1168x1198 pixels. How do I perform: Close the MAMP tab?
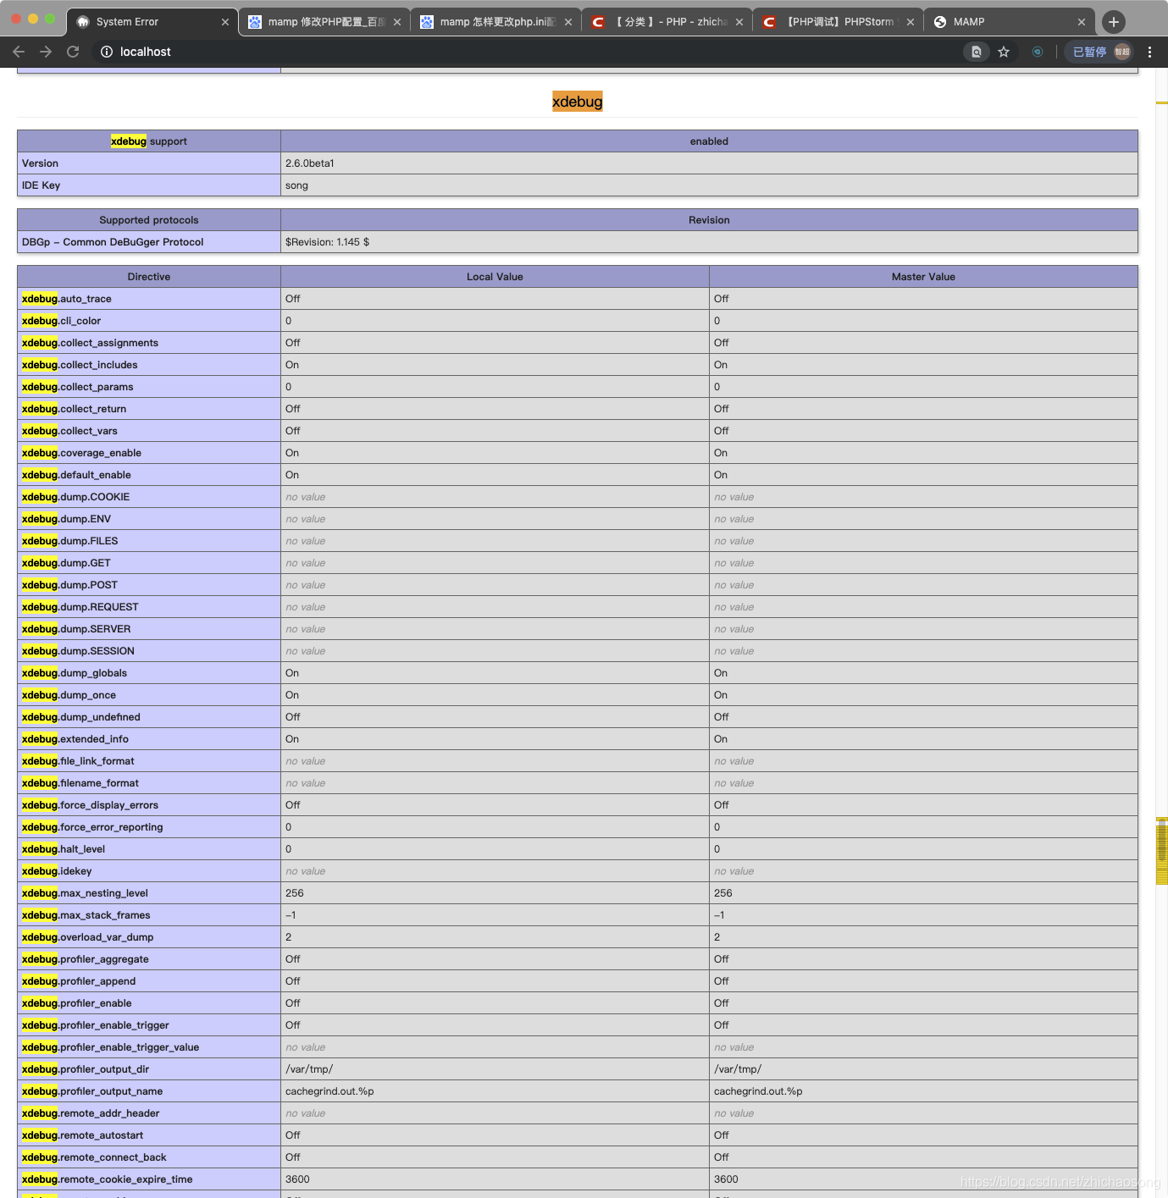click(1082, 22)
